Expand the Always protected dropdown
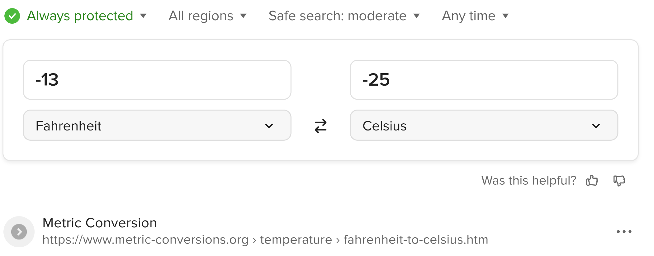Screen dimensions: 654x256 click(143, 16)
